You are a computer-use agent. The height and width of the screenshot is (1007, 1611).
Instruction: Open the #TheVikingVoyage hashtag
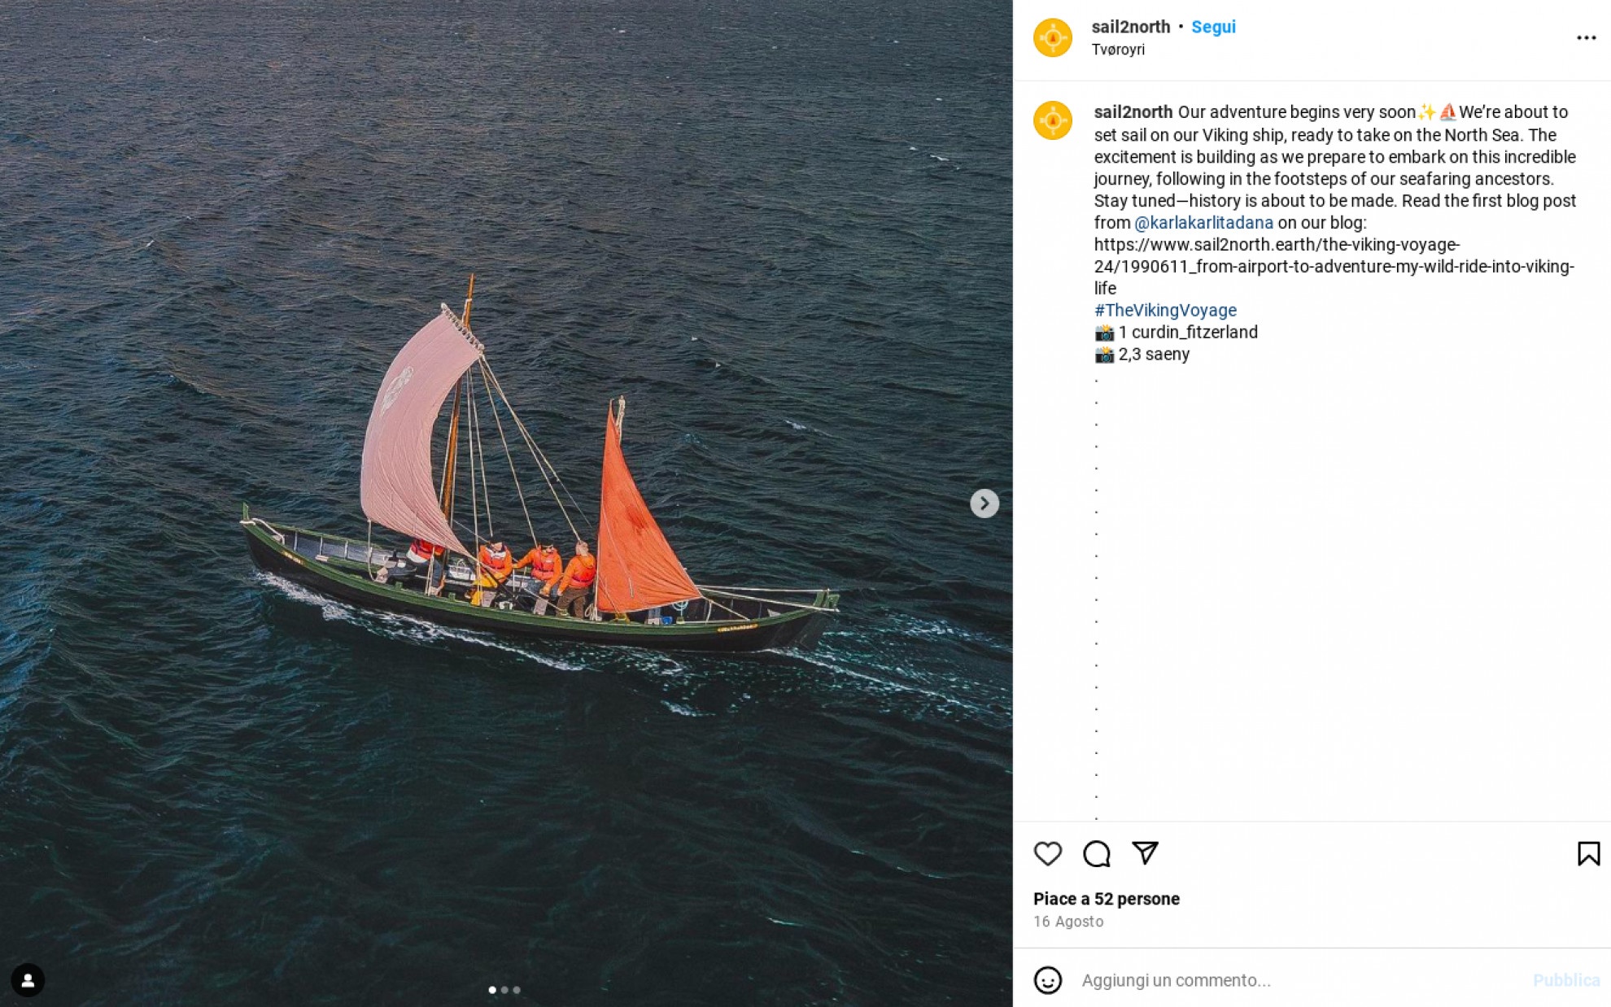[x=1165, y=310]
